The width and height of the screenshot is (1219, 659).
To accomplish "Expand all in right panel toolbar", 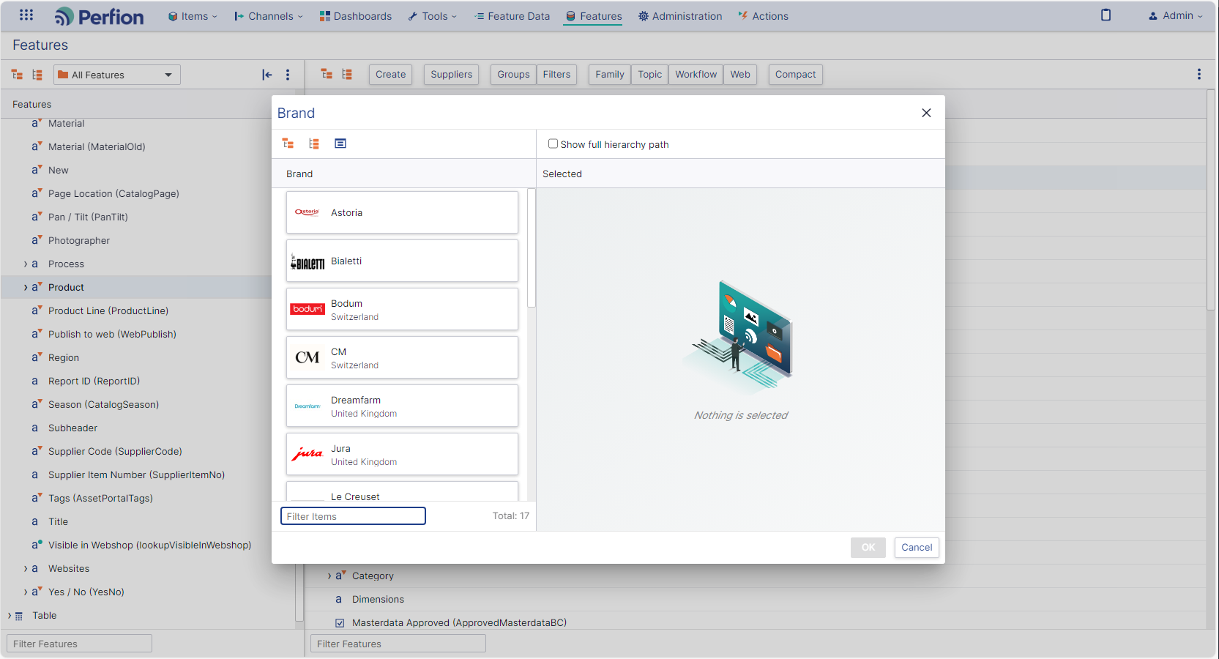I will click(327, 74).
